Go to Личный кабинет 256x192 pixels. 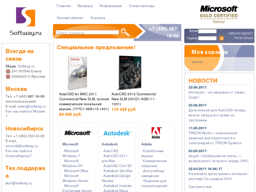(70, 18)
